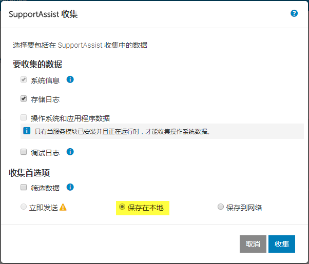Click the 选择要包括在 SupportAssist description text

pyautogui.click(x=80, y=45)
